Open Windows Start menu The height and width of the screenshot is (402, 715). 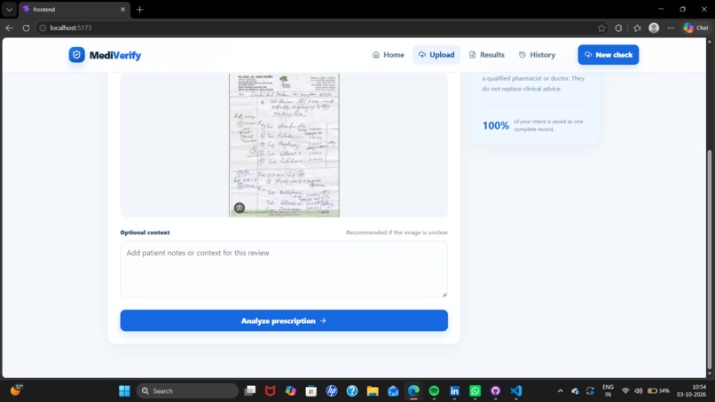click(x=124, y=391)
